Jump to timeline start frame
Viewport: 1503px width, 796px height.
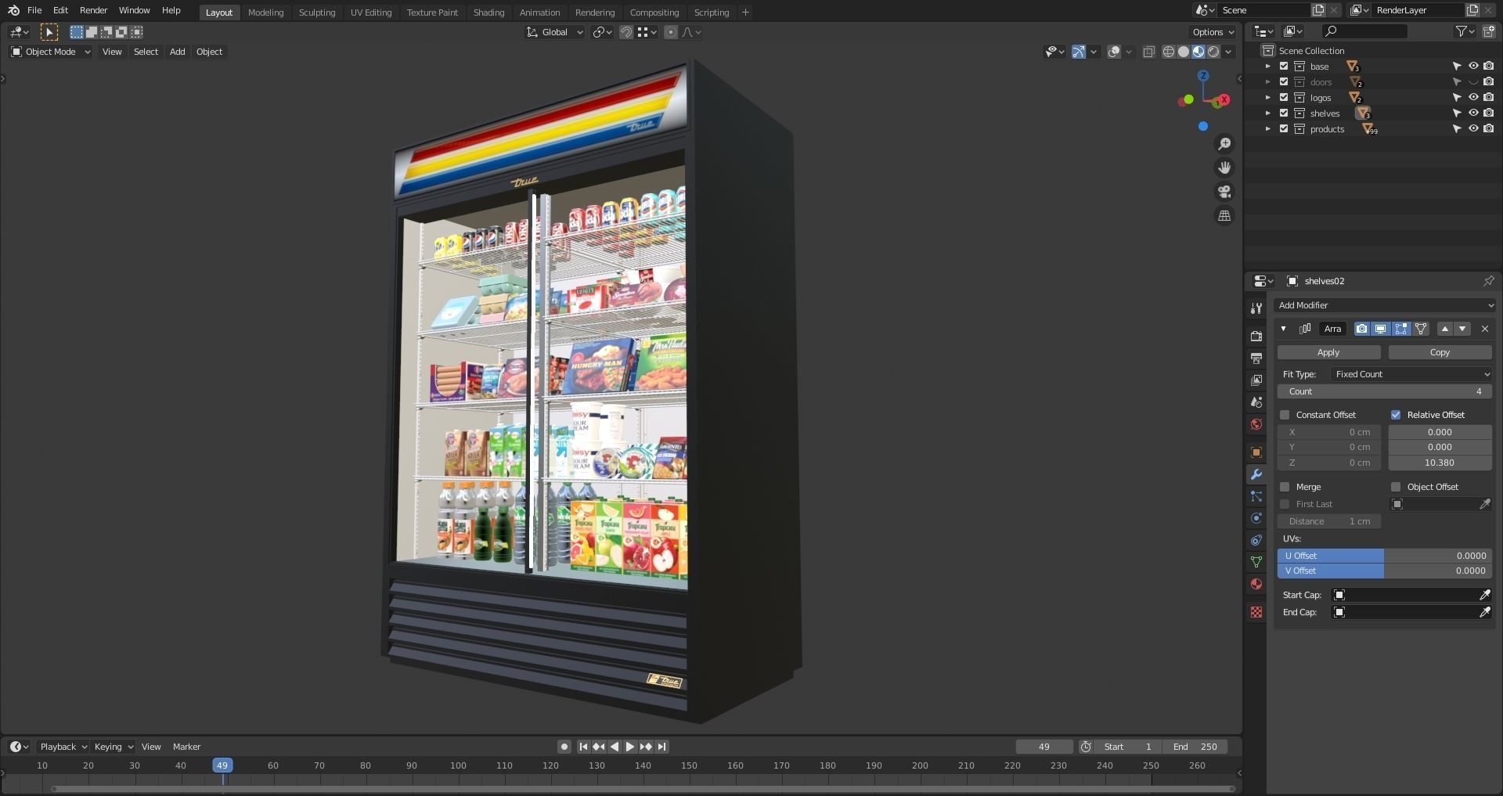pos(583,747)
